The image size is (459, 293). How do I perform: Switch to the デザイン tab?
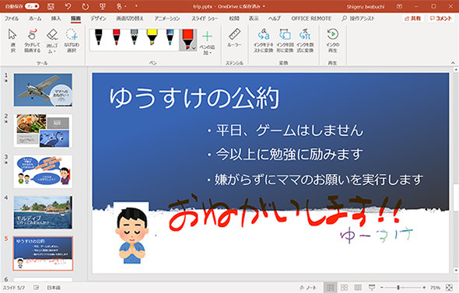coord(98,19)
